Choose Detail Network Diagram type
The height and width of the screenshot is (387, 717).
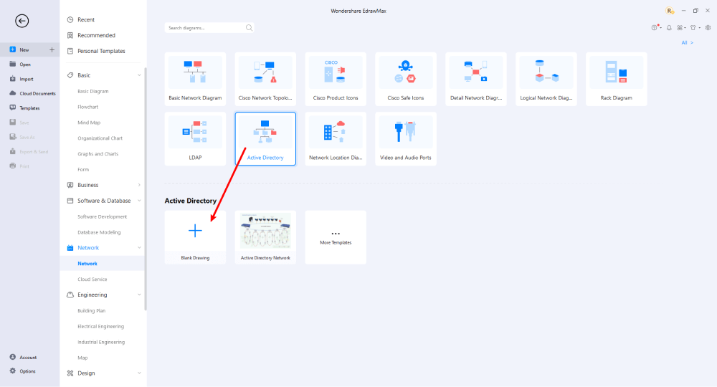[x=476, y=79]
